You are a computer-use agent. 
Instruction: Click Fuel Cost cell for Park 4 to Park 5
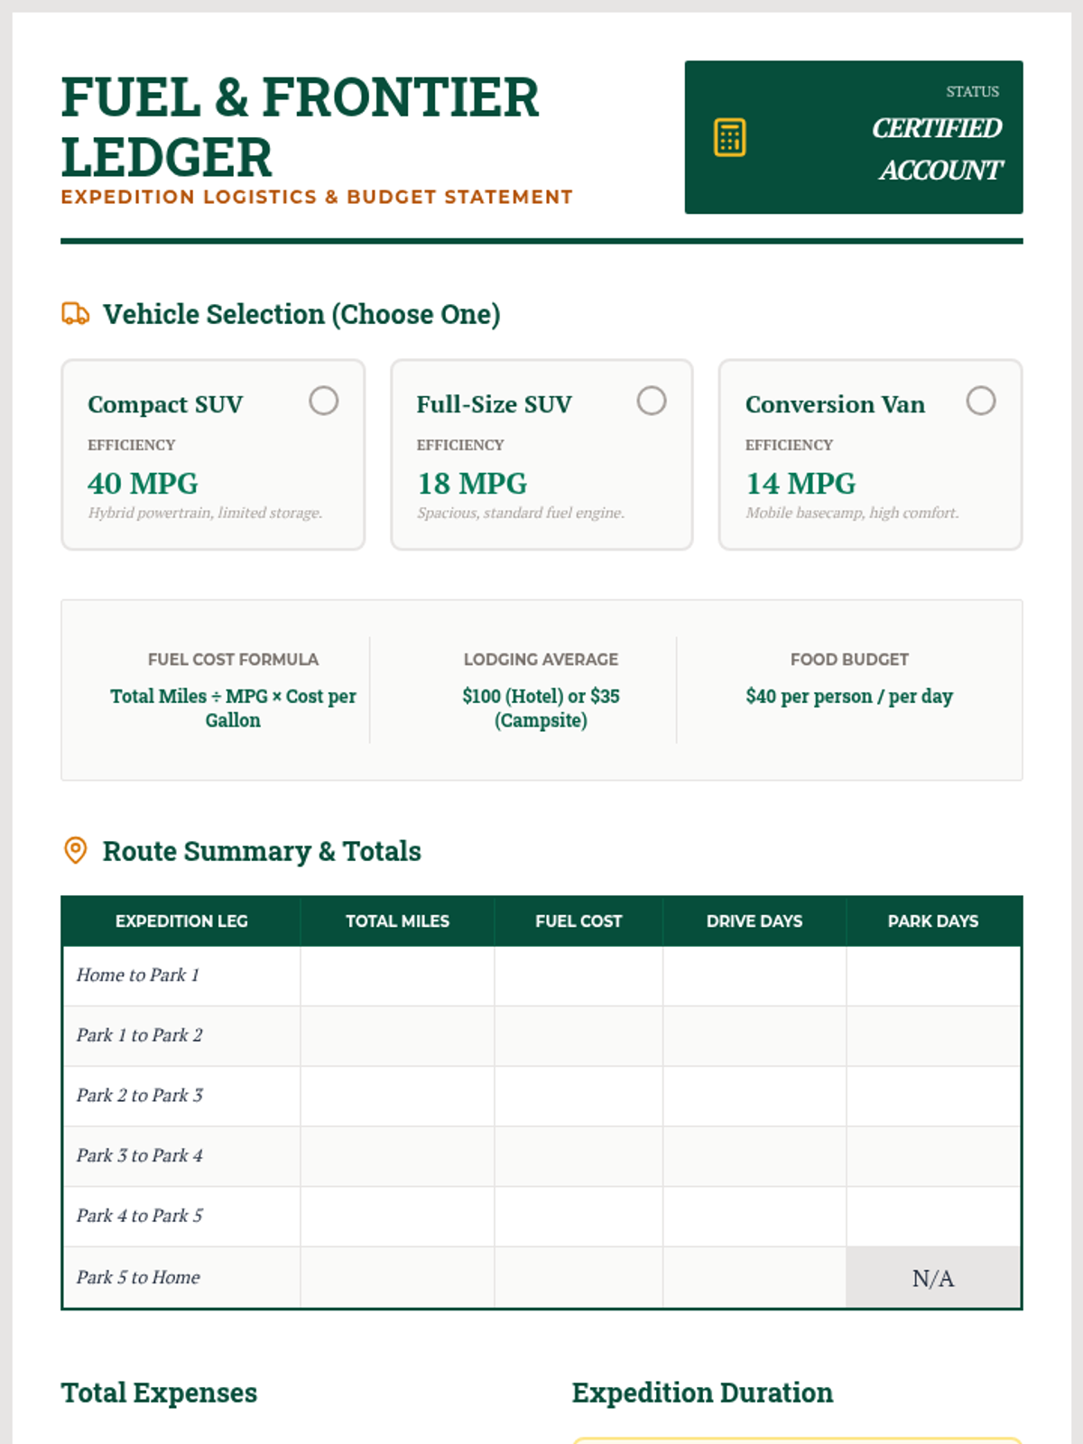click(578, 1217)
